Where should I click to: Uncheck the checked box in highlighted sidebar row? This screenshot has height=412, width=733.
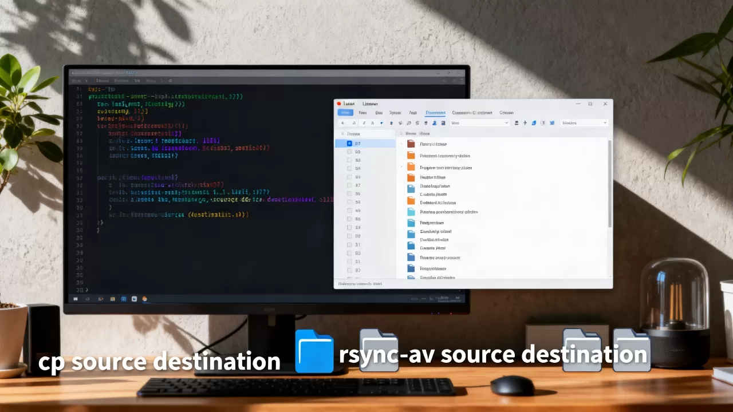(x=349, y=144)
